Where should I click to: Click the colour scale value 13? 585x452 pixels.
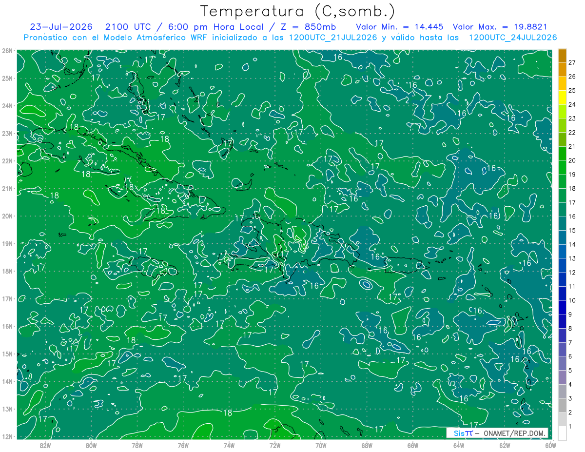(572, 258)
